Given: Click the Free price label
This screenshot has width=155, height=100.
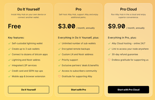Looking at the screenshot, I should 15,26.
